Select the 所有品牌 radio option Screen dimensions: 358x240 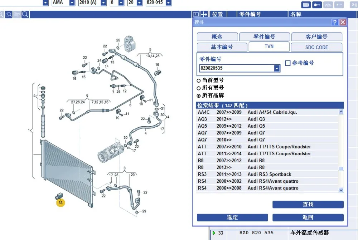pyautogui.click(x=199, y=96)
